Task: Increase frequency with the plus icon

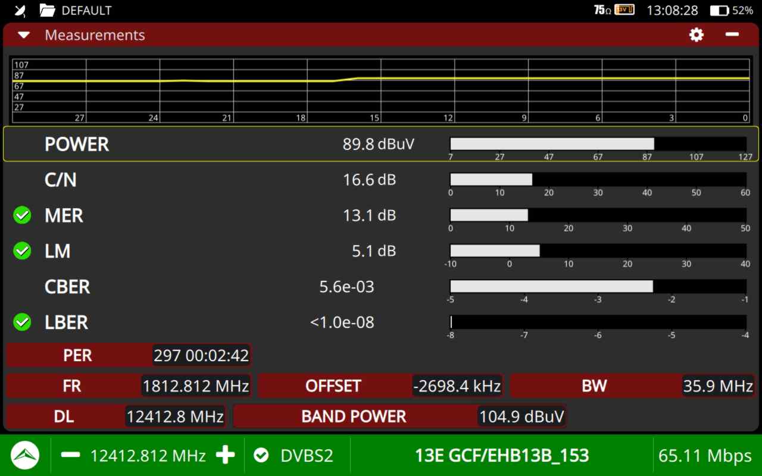Action: [x=226, y=456]
